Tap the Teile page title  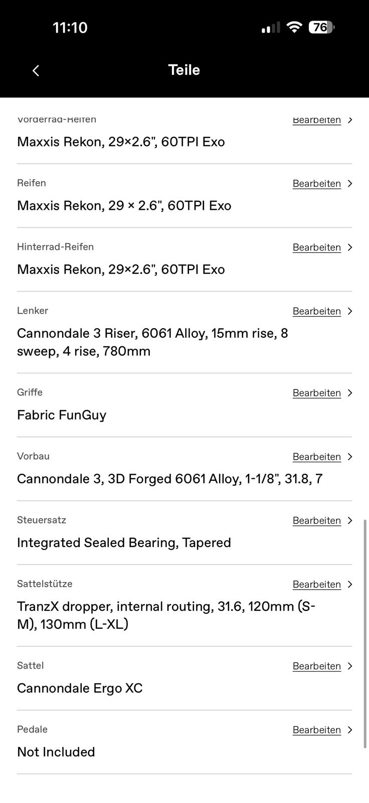(184, 70)
